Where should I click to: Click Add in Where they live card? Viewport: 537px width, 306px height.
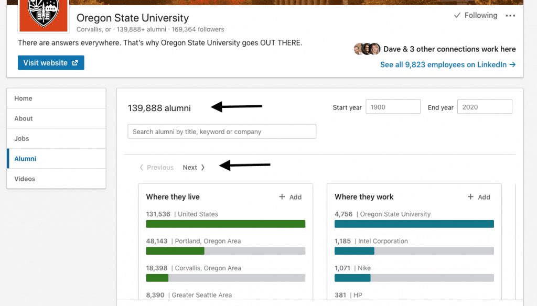[x=290, y=197]
